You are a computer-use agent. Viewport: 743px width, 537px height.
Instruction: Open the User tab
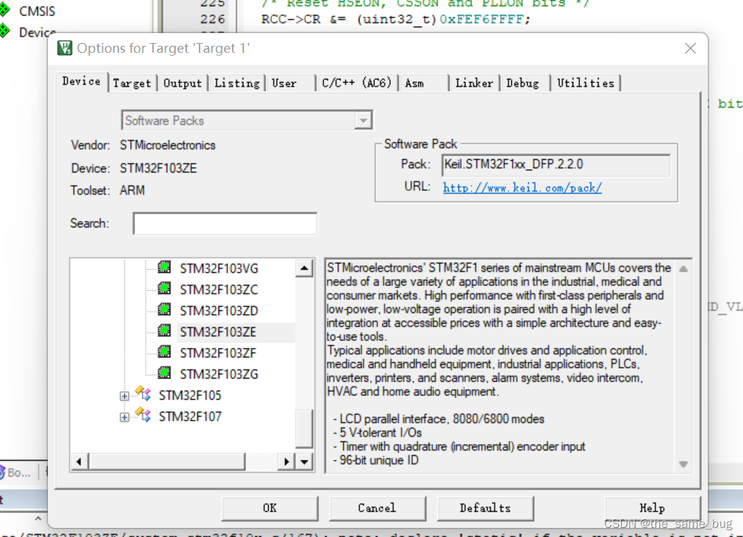point(290,83)
